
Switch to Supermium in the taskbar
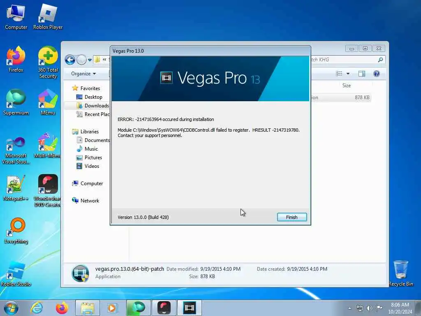pos(139,308)
